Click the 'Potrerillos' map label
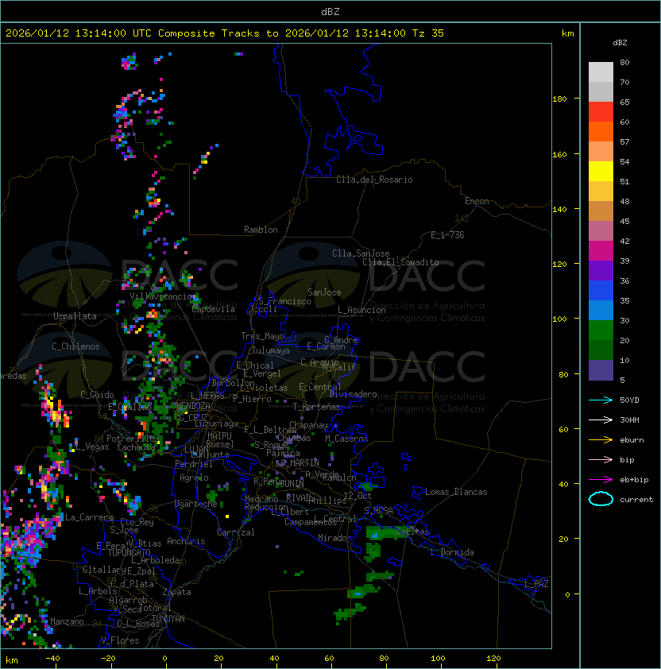Image resolution: width=661 pixels, height=669 pixels. [133, 439]
